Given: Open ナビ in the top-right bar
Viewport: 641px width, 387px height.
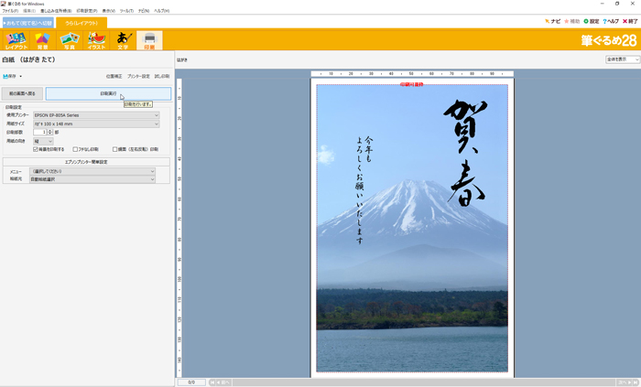Looking at the screenshot, I should click(x=552, y=20).
